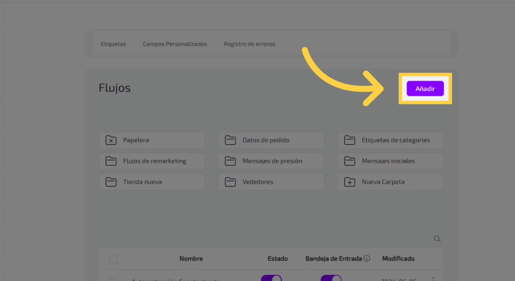Go to the Registro de errores tab
Screen dimensions: 515x281
(249, 44)
